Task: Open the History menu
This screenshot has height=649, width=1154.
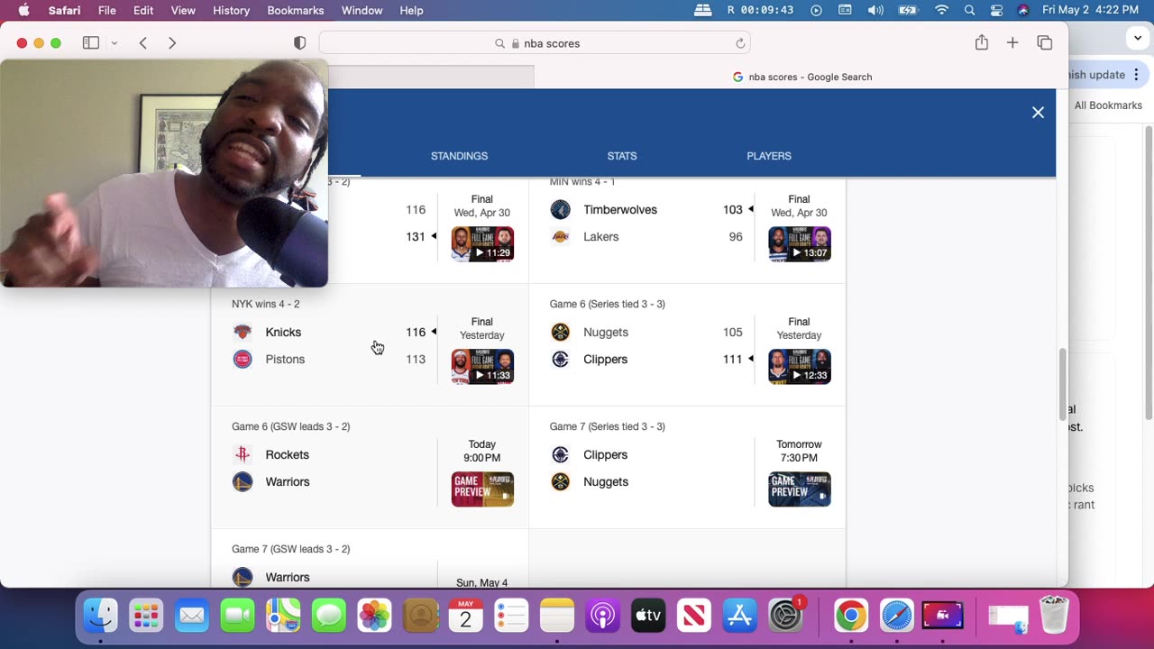Action: (231, 10)
